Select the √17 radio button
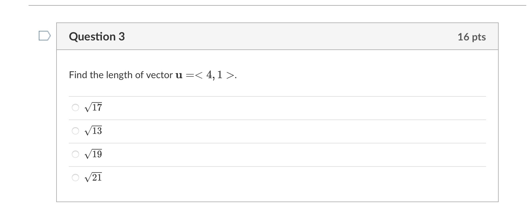This screenshot has height=218, width=529. click(75, 107)
